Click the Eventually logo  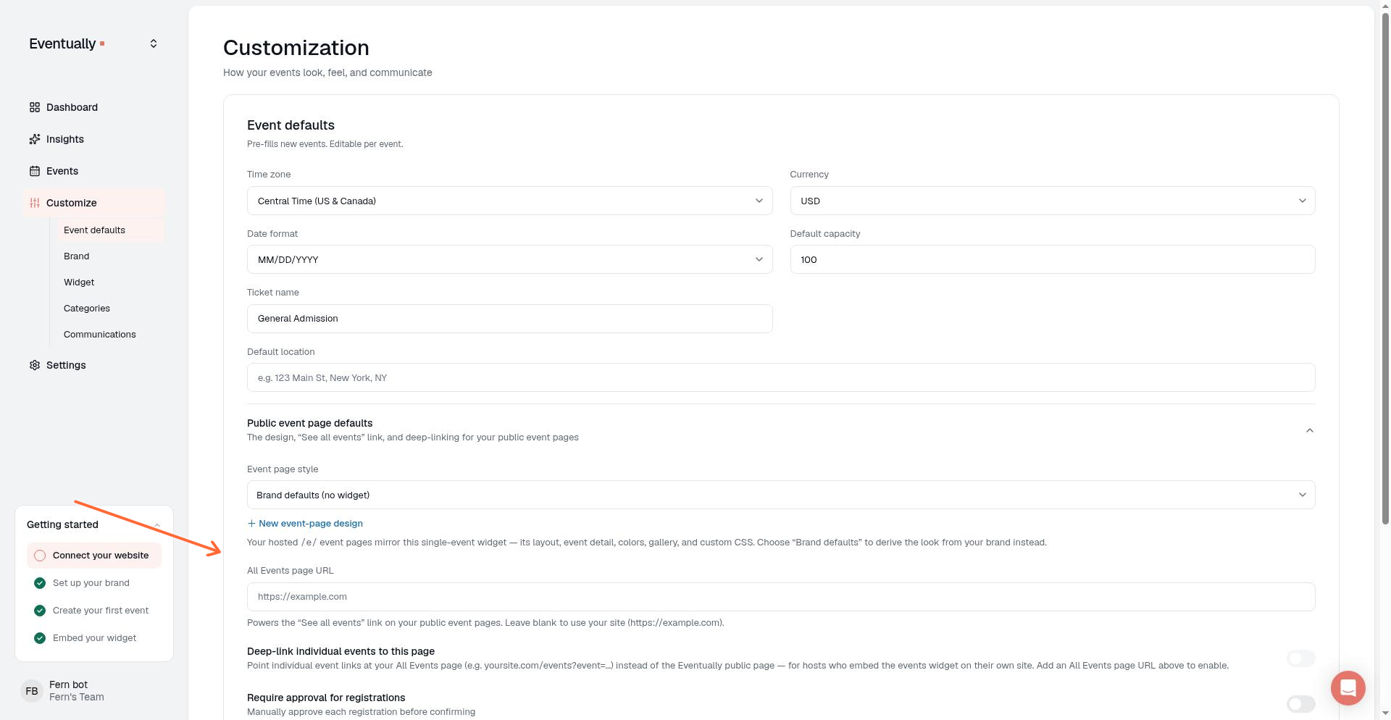[x=67, y=43]
